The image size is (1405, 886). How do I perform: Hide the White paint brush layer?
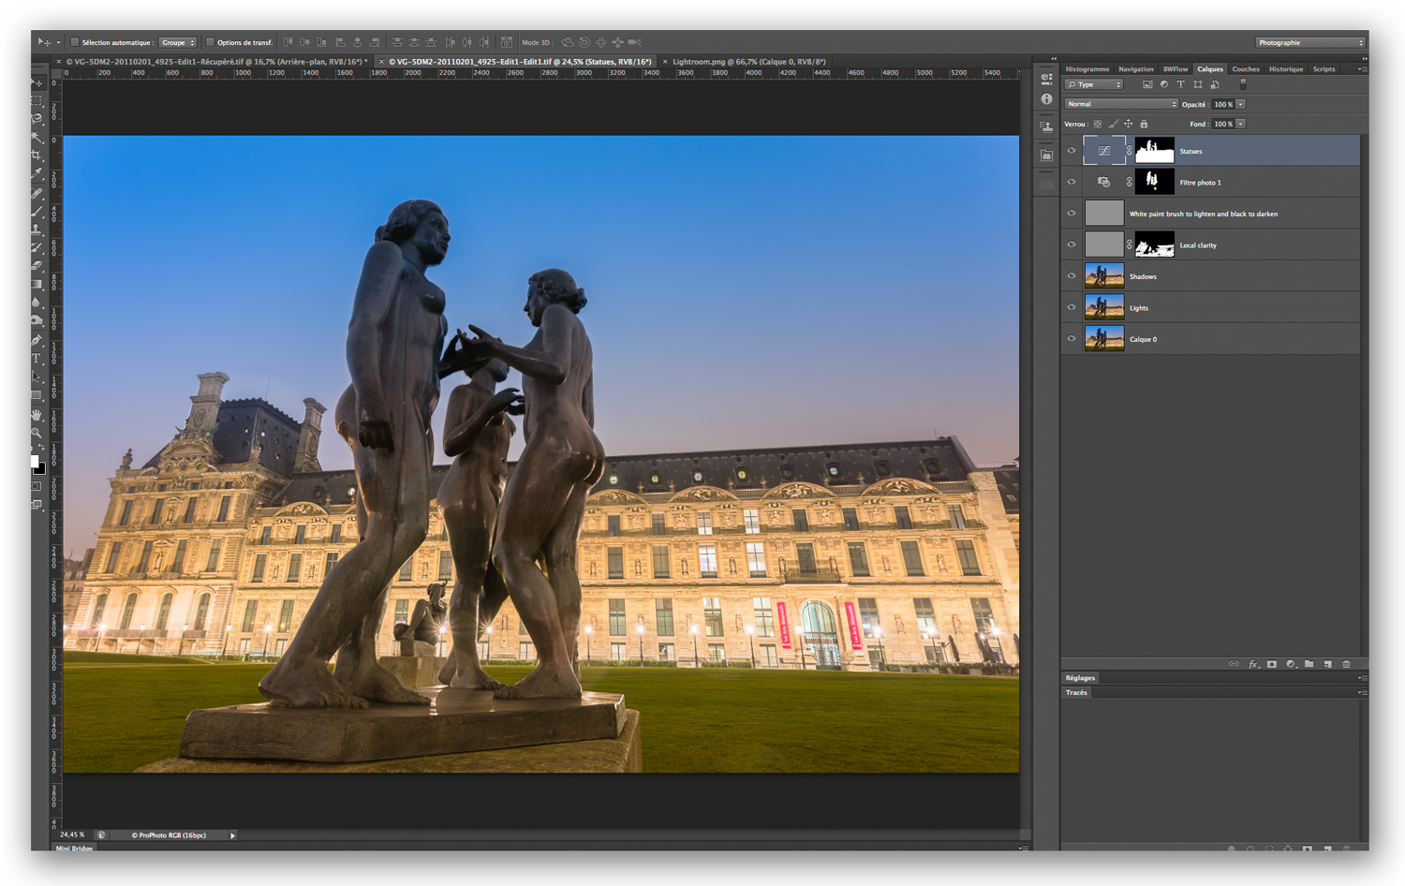(x=1072, y=214)
